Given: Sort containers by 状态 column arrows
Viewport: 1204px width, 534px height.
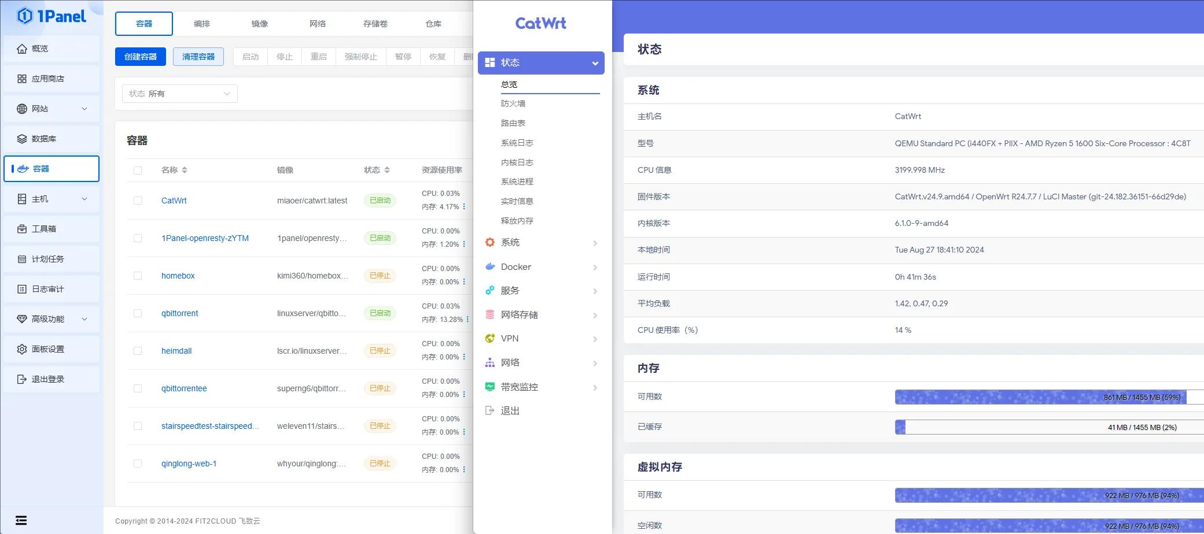Looking at the screenshot, I should coord(387,170).
